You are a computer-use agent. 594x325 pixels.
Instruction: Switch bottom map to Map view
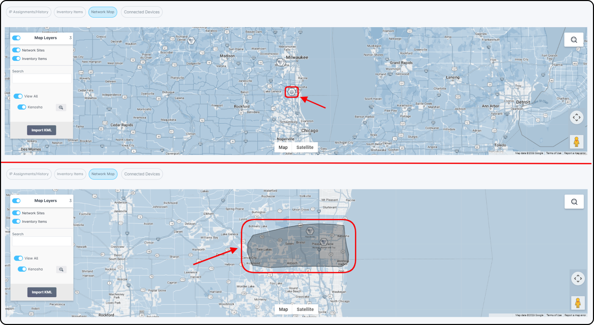click(283, 309)
